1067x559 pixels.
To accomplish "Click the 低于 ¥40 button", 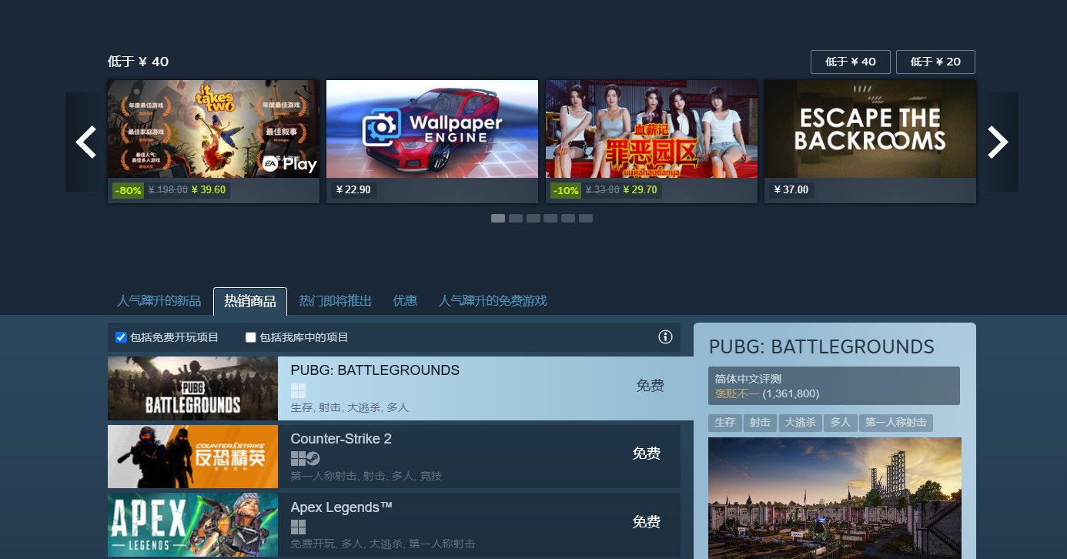I will 850,62.
